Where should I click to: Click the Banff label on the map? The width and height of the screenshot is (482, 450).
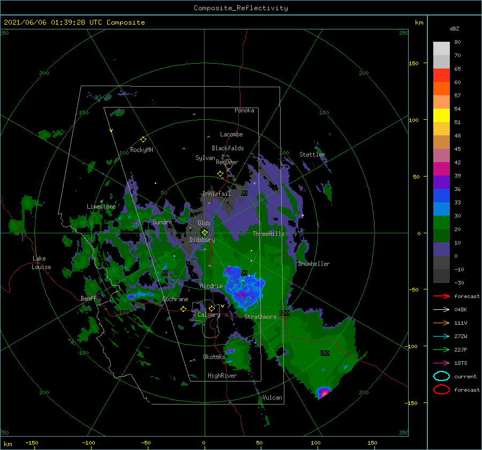point(88,298)
